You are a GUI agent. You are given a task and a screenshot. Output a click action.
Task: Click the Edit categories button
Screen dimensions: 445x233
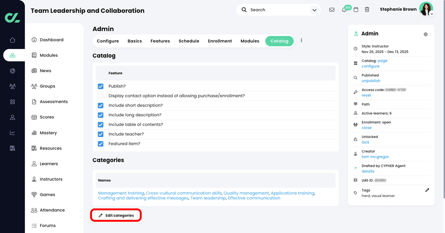click(x=116, y=215)
